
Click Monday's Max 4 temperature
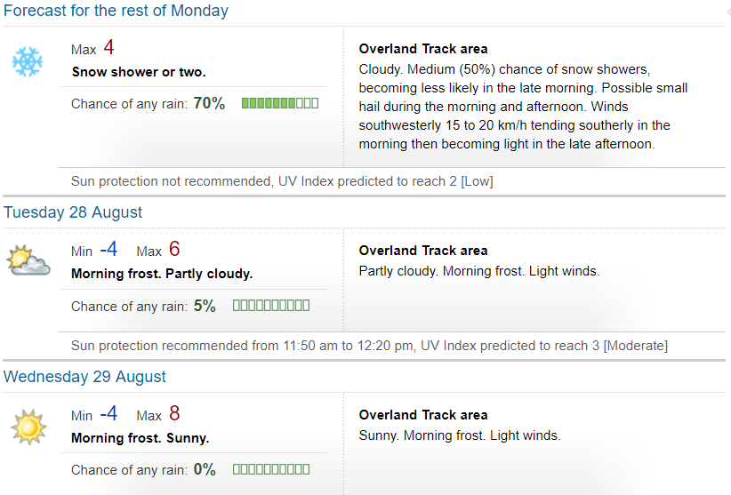point(92,48)
